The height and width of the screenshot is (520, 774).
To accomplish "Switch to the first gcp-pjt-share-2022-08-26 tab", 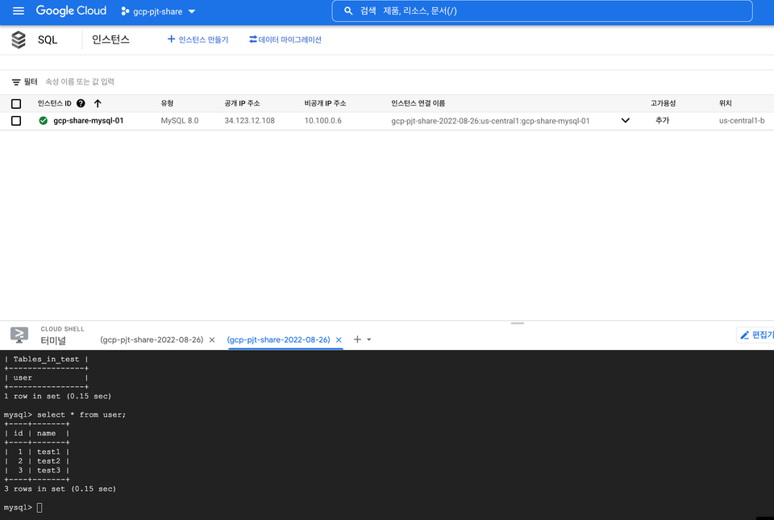I will click(x=152, y=339).
